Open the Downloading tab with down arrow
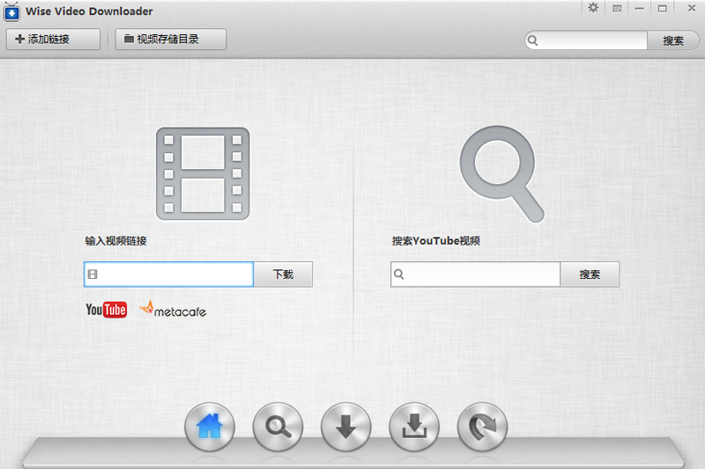 [x=346, y=427]
